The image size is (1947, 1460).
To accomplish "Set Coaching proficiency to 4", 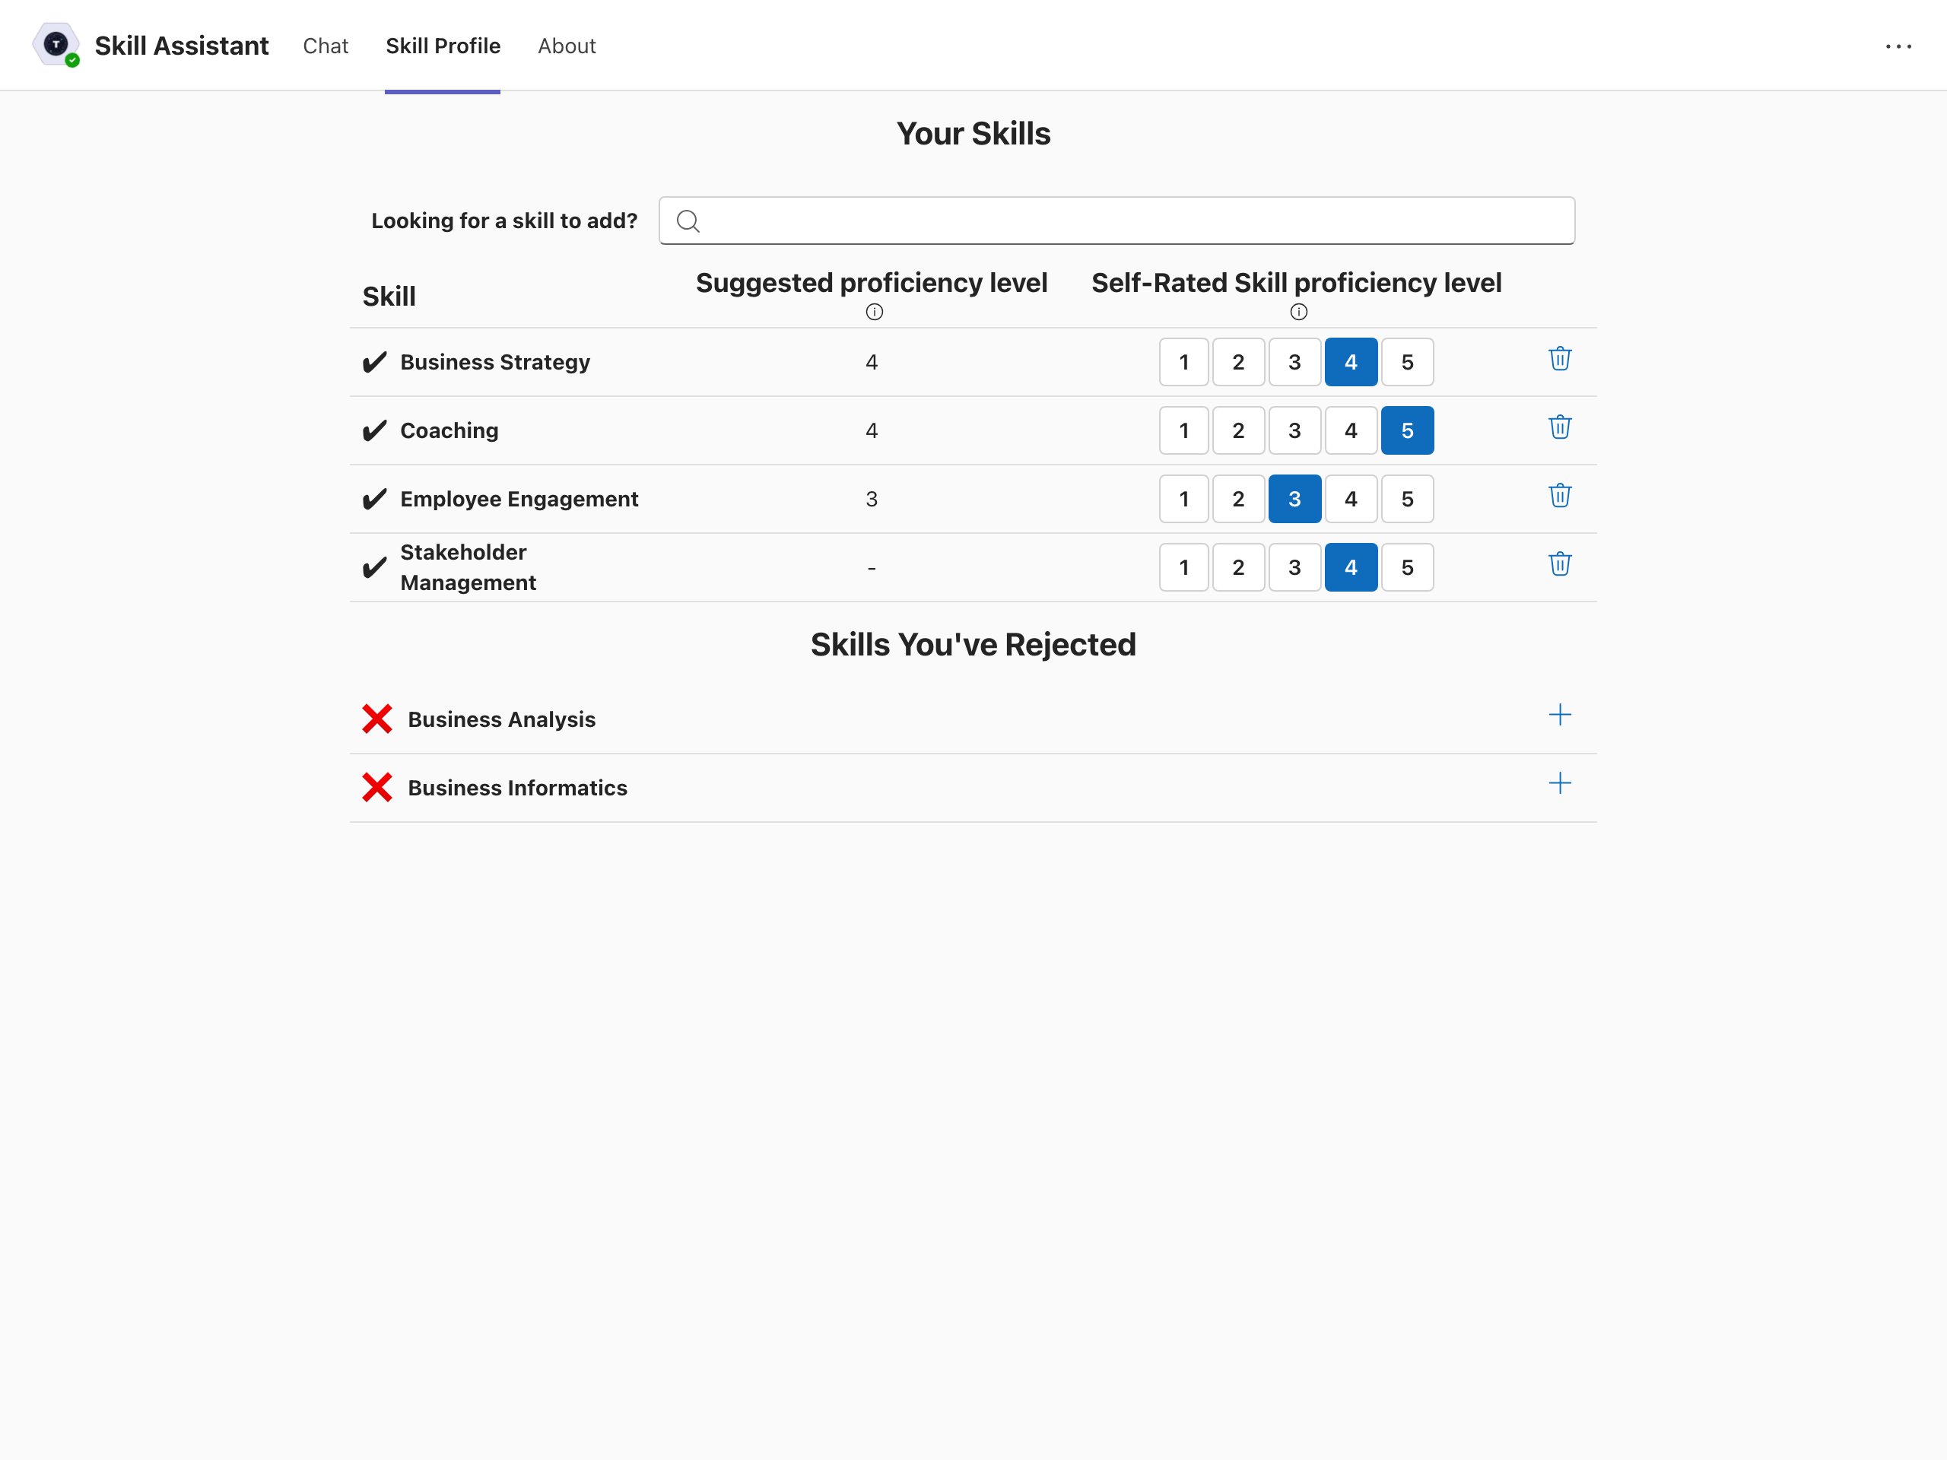I will 1351,430.
